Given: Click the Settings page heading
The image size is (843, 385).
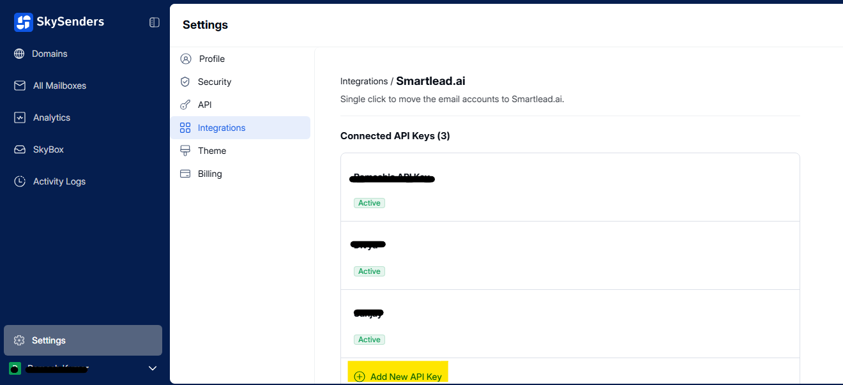Looking at the screenshot, I should [205, 25].
